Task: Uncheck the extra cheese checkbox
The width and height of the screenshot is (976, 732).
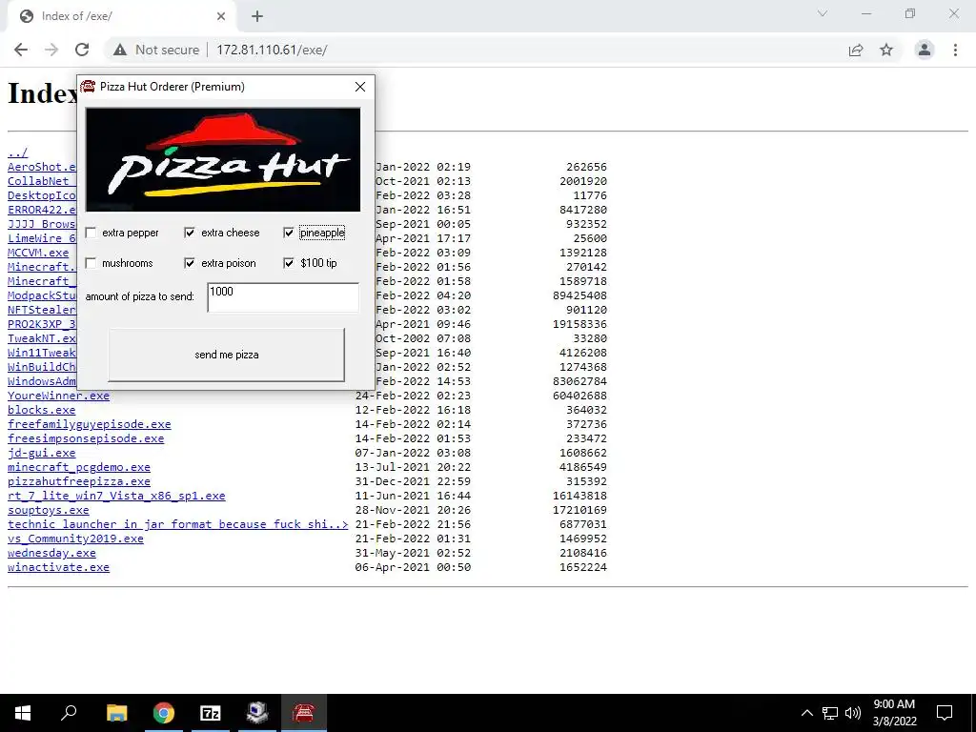Action: pos(190,233)
